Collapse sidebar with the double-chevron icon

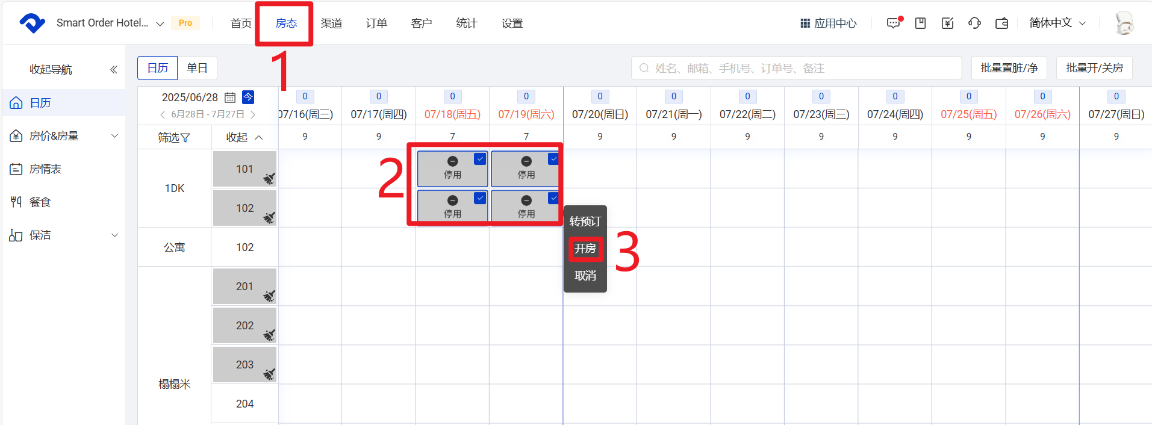(114, 70)
